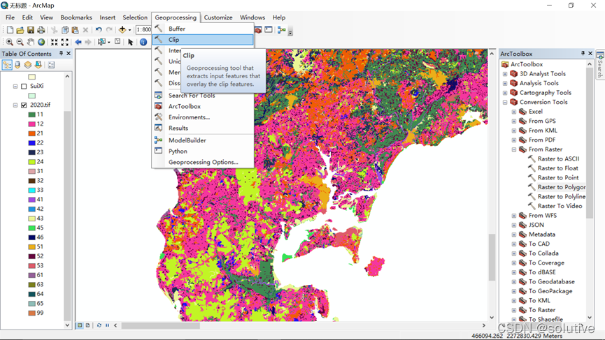Enable the SuiXi layer checkbox
The height and width of the screenshot is (340, 605).
click(x=24, y=87)
